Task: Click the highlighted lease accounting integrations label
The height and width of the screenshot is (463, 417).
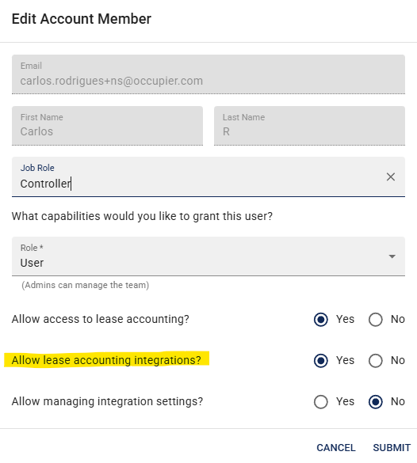Action: 106,360
